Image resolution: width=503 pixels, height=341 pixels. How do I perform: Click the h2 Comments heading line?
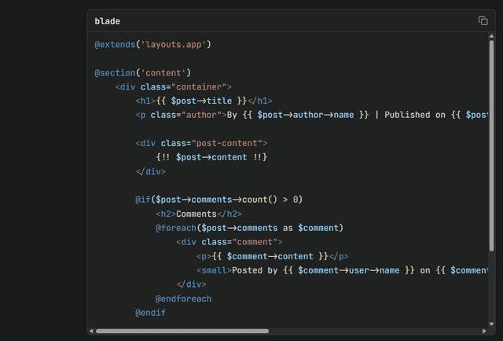coord(198,214)
